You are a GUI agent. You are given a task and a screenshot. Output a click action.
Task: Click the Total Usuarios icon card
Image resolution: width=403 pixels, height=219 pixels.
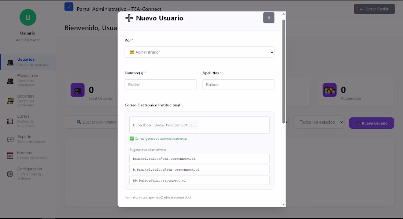tap(77, 90)
